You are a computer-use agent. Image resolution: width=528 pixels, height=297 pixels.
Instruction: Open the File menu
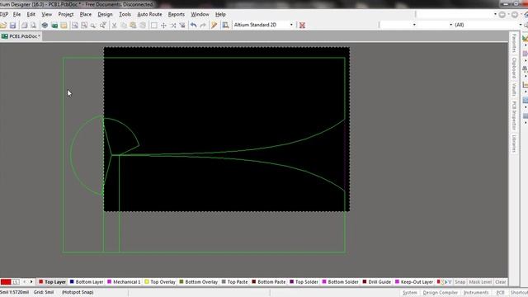[x=16, y=15]
